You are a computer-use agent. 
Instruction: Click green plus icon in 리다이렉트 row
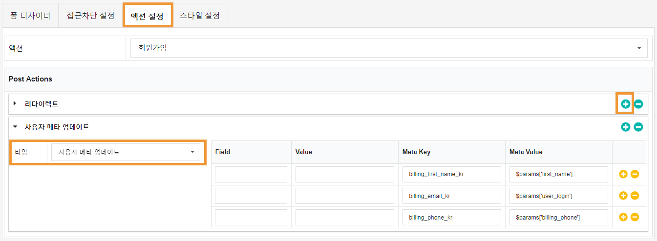(625, 104)
